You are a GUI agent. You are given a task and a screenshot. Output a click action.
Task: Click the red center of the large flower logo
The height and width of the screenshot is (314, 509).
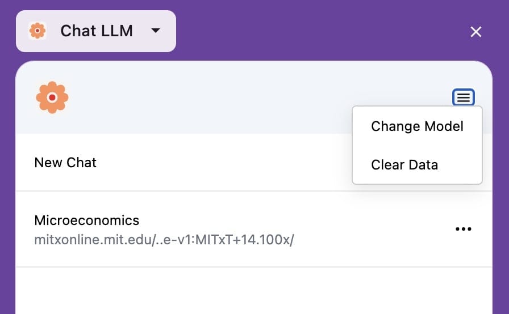click(52, 97)
